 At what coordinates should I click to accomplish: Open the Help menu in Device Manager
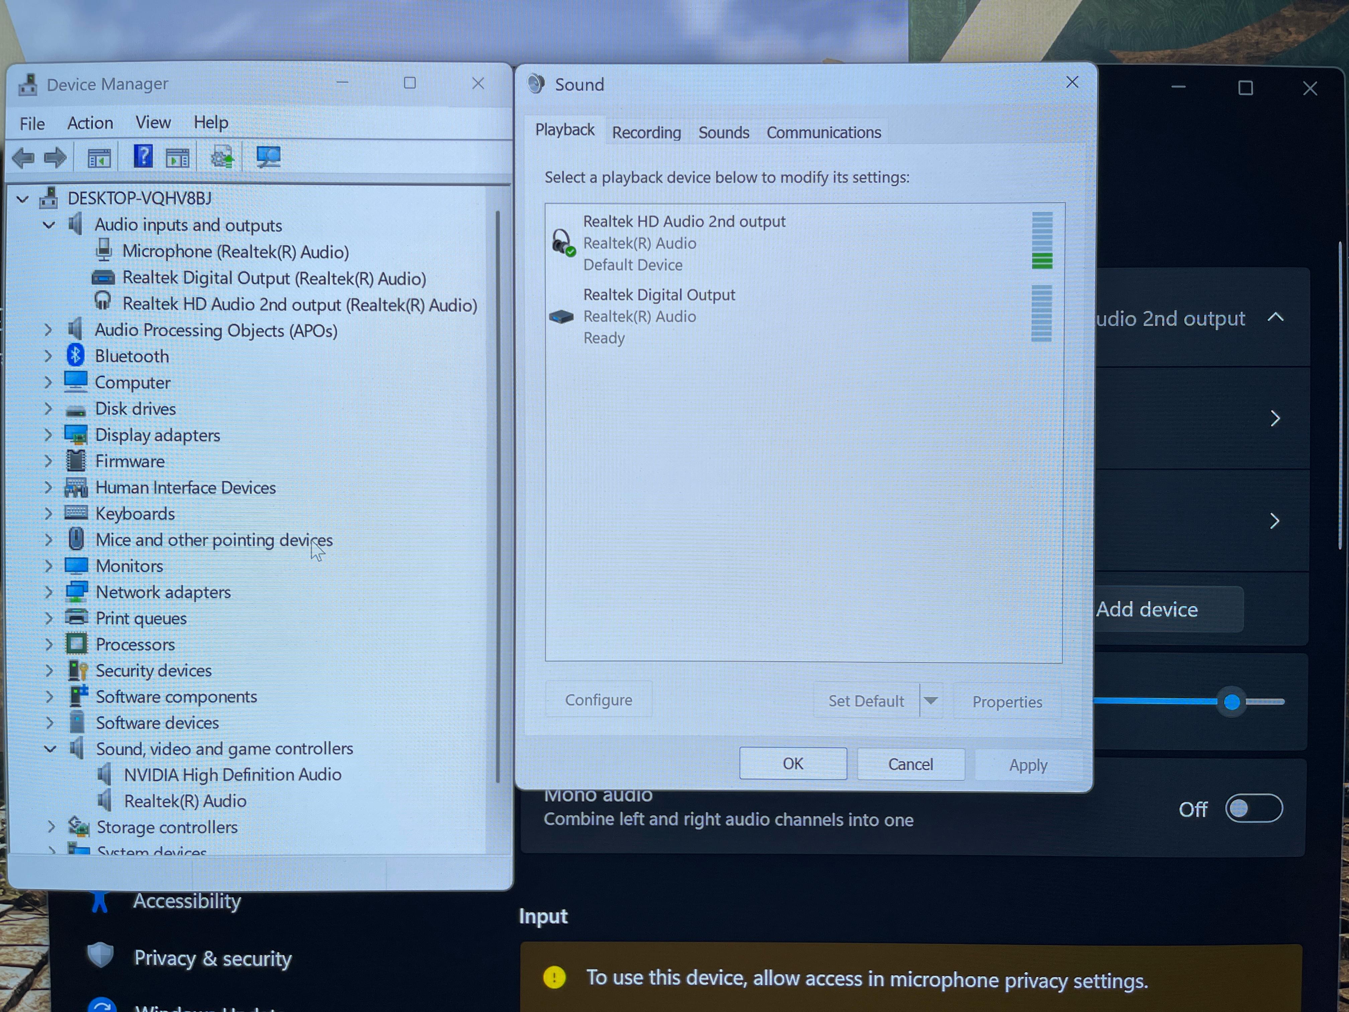coord(211,122)
